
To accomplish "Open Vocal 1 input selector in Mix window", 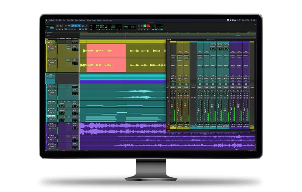I will point(180,77).
